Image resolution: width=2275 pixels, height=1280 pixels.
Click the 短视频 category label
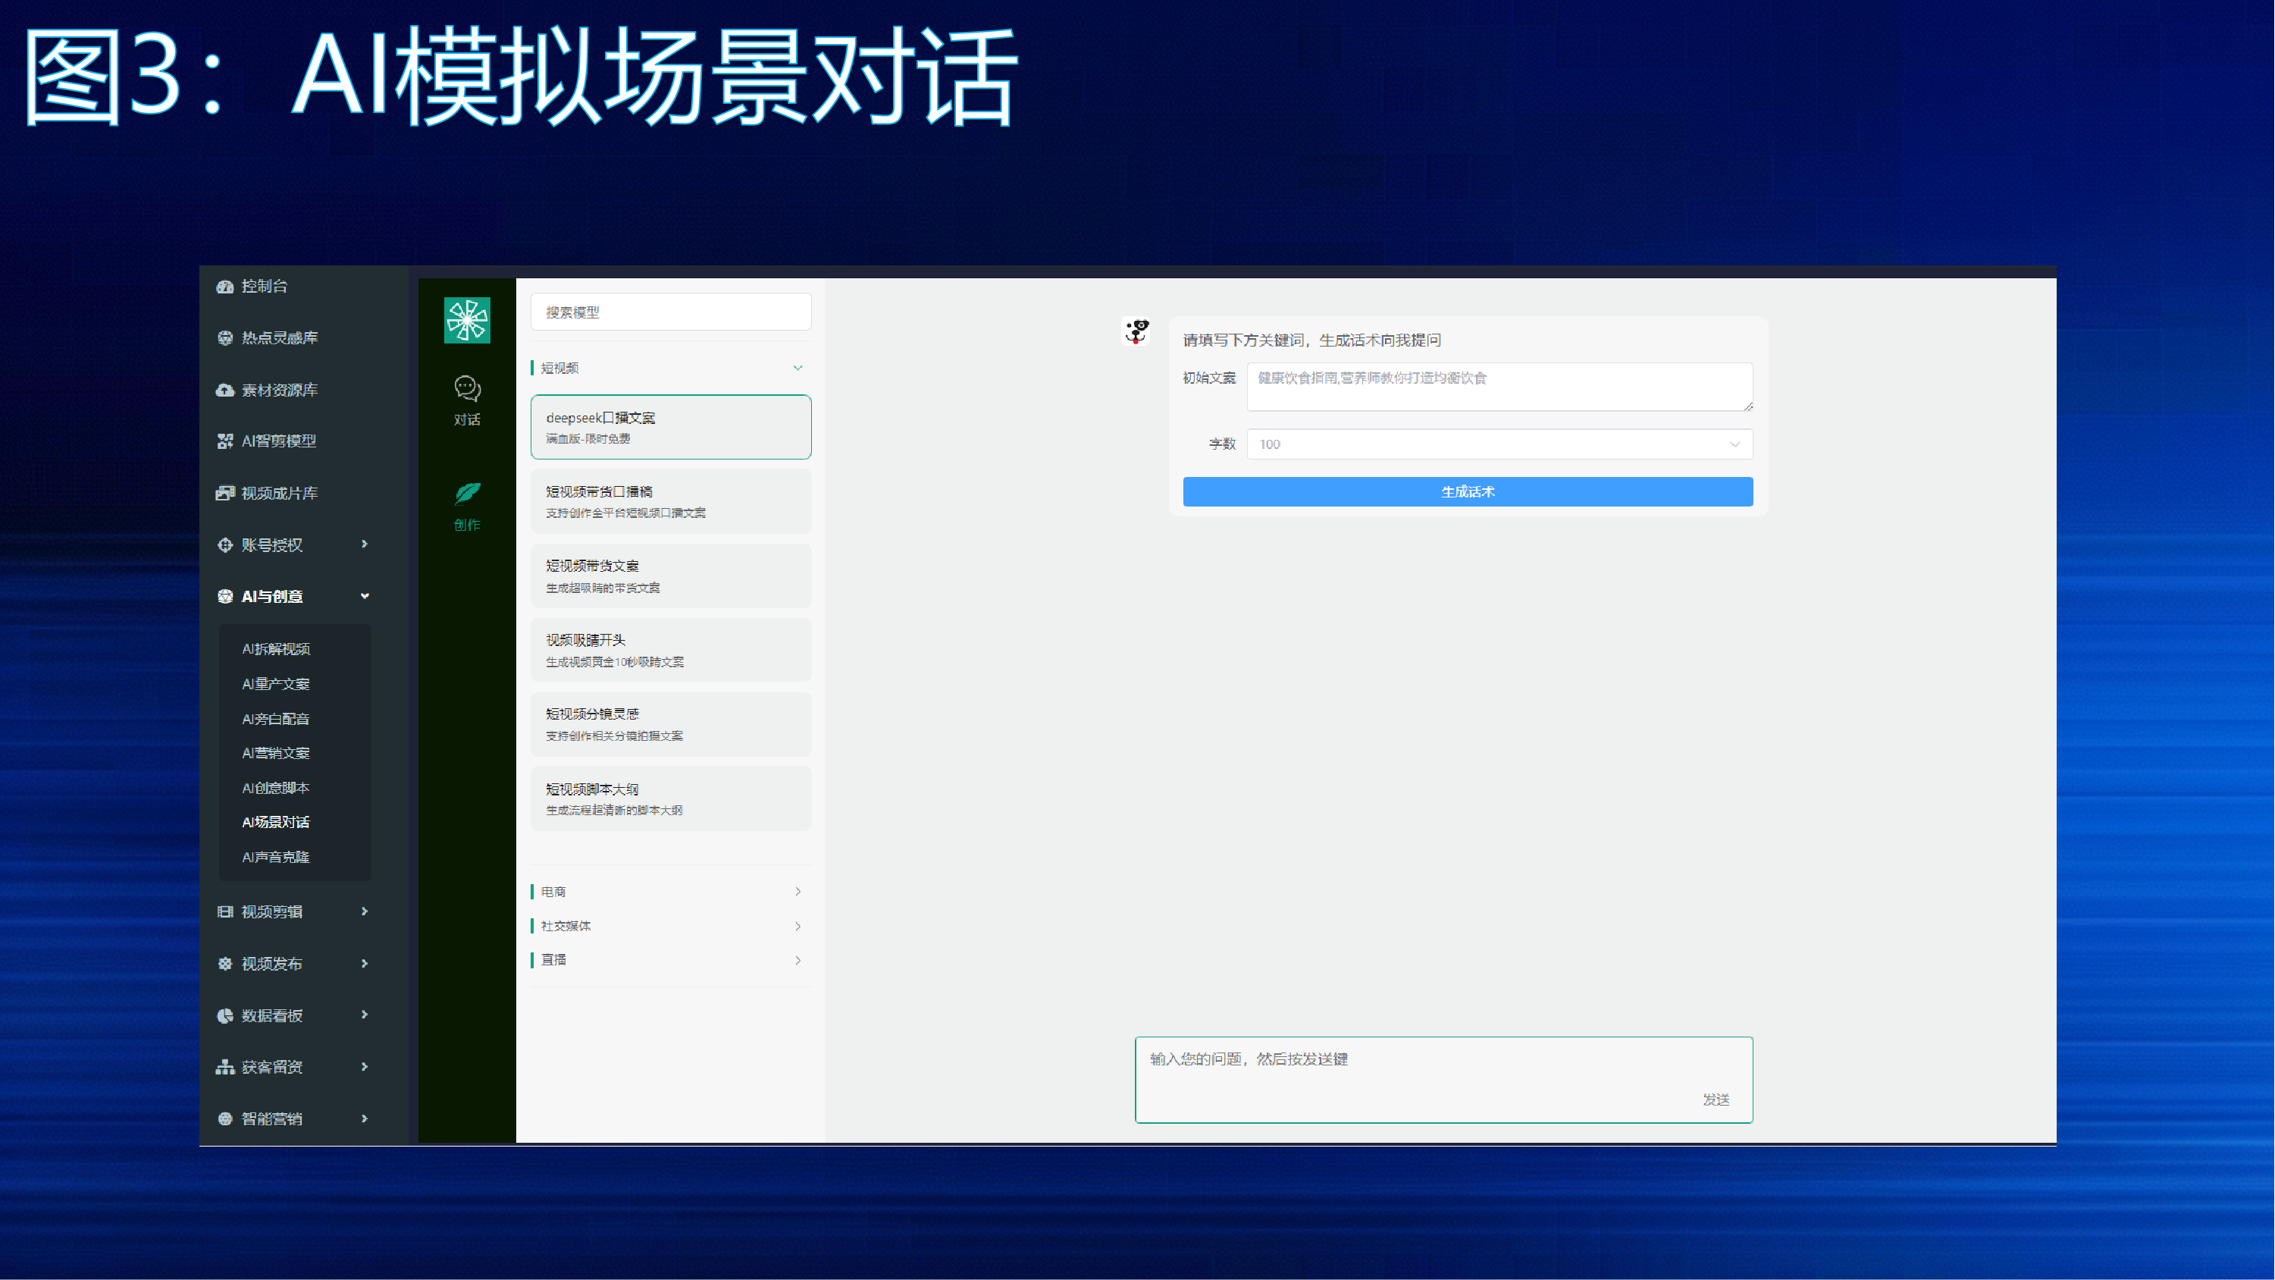(559, 368)
